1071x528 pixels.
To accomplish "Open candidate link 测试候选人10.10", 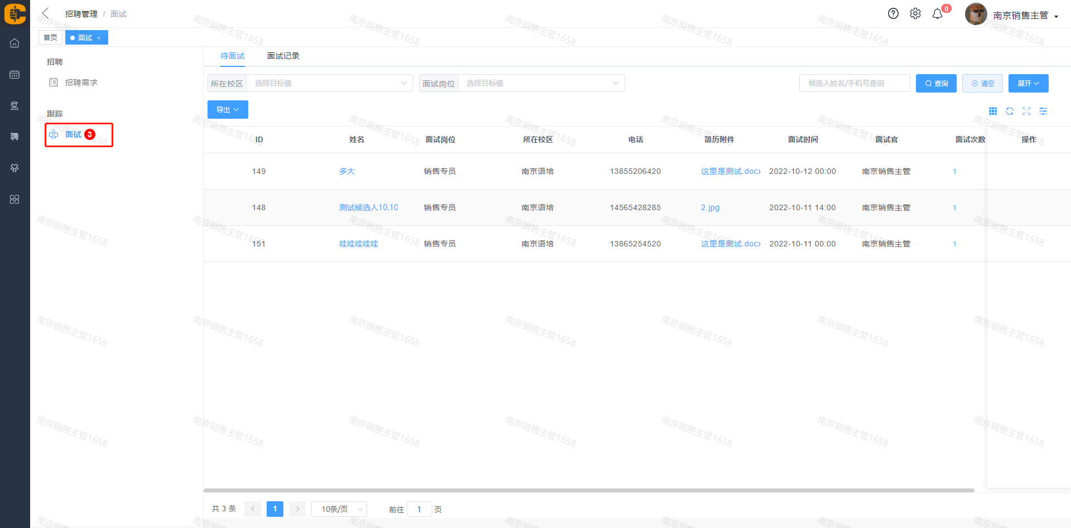I will [368, 207].
